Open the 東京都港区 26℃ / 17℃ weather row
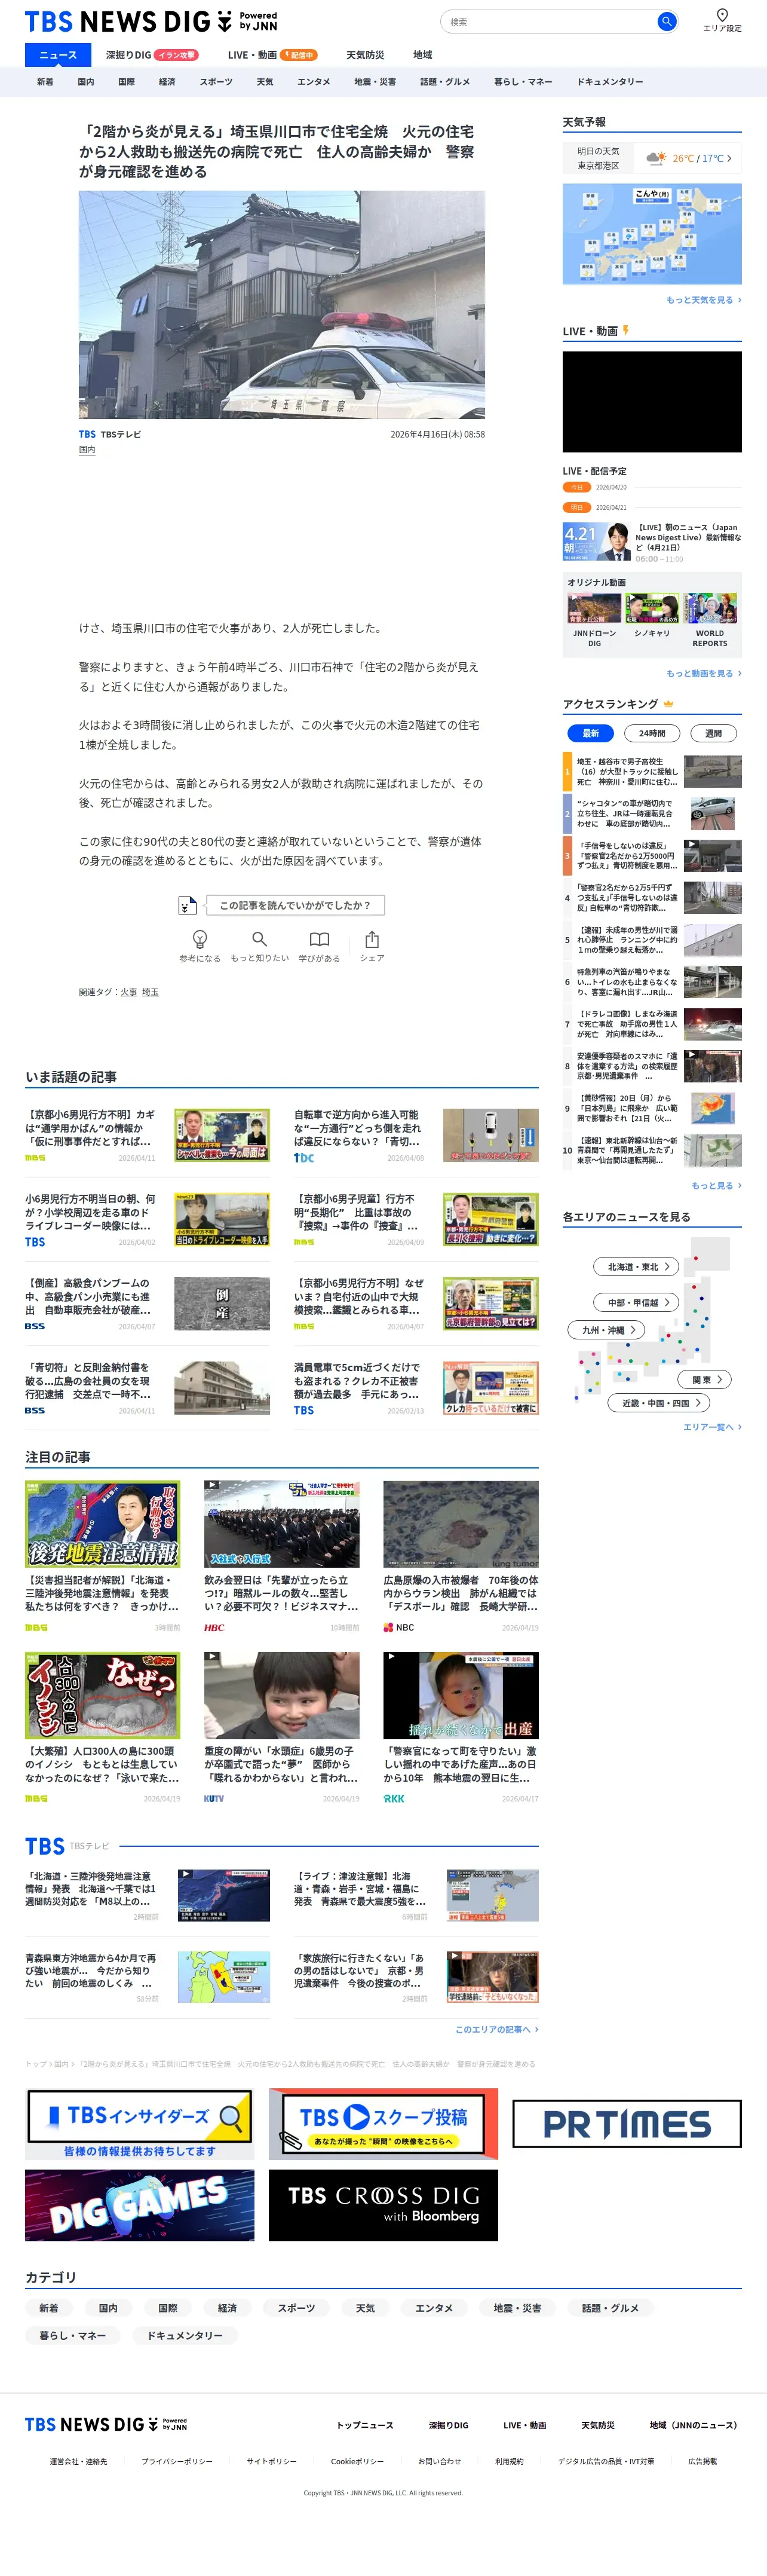Image resolution: width=767 pixels, height=2576 pixels. click(652, 158)
